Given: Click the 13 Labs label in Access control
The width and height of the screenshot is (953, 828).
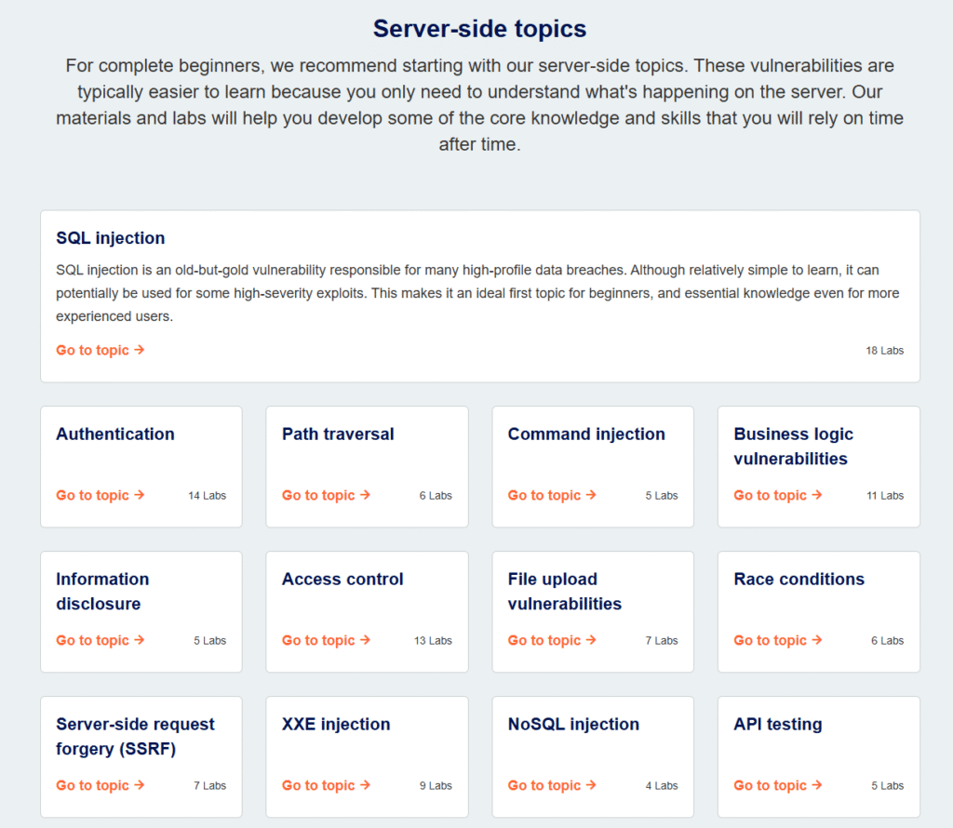Looking at the screenshot, I should [433, 641].
